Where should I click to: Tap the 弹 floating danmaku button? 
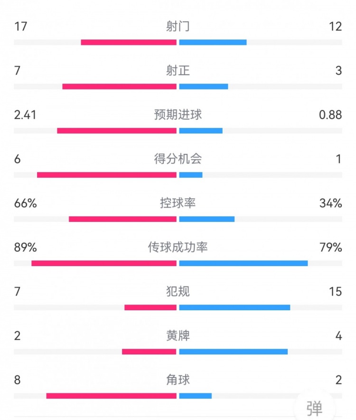[x=314, y=408]
